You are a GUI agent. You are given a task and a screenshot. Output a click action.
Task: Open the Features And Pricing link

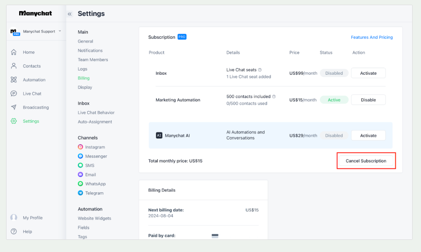click(372, 37)
